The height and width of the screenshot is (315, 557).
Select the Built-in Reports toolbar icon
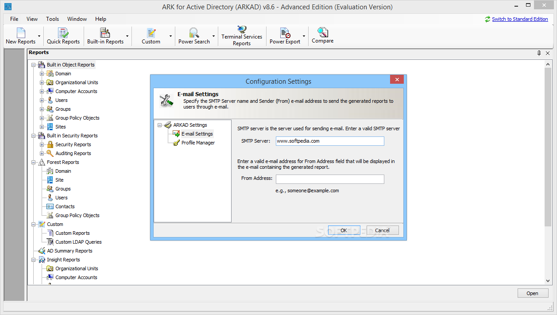pyautogui.click(x=105, y=33)
